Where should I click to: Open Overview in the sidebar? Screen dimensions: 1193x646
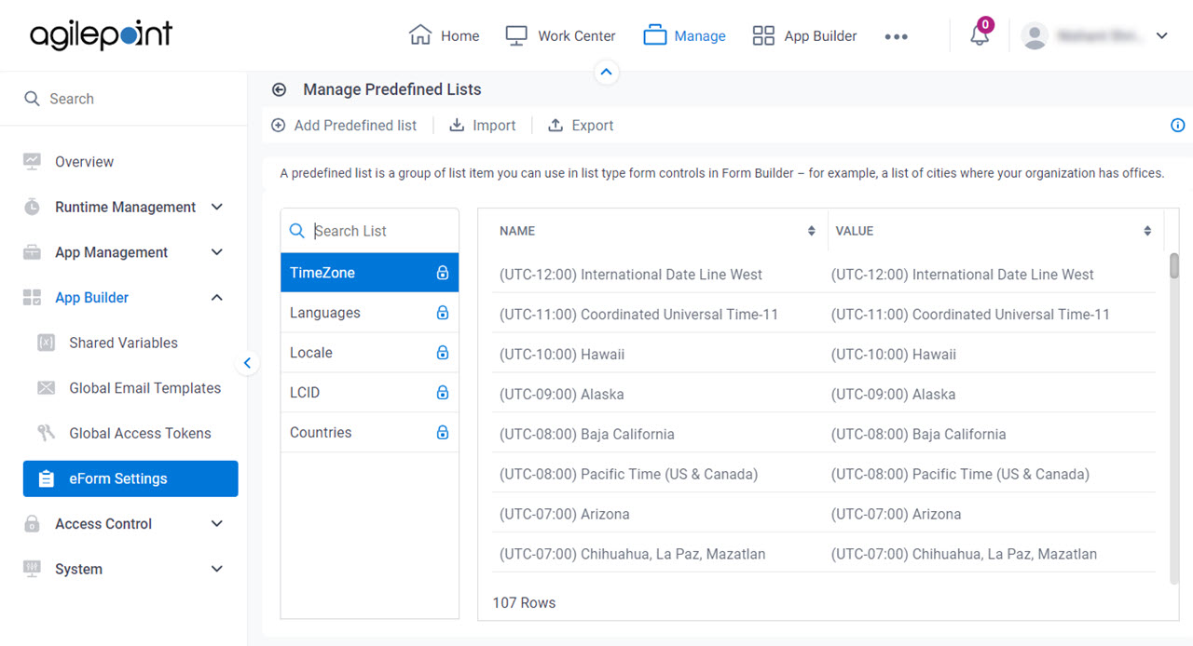pos(84,161)
